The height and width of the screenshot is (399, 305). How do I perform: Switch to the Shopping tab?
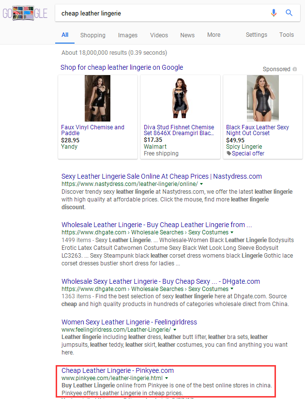click(x=93, y=35)
